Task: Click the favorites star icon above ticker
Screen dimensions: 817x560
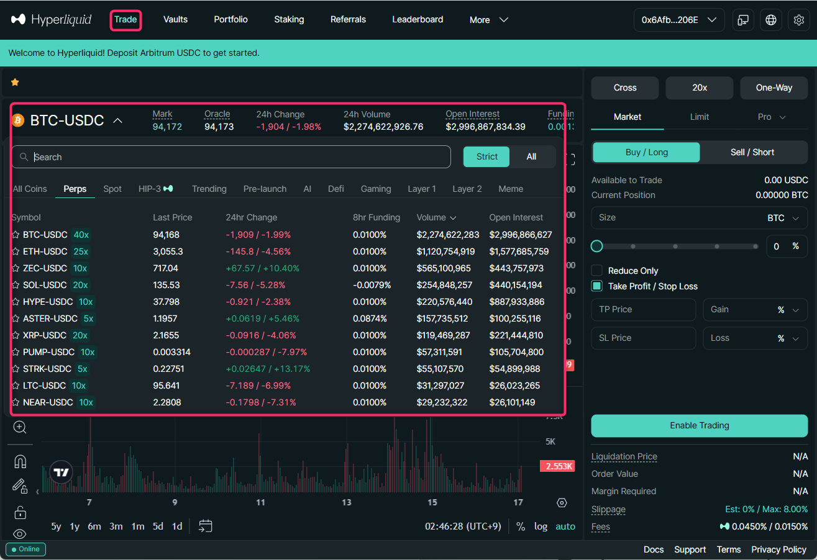Action: [x=15, y=82]
